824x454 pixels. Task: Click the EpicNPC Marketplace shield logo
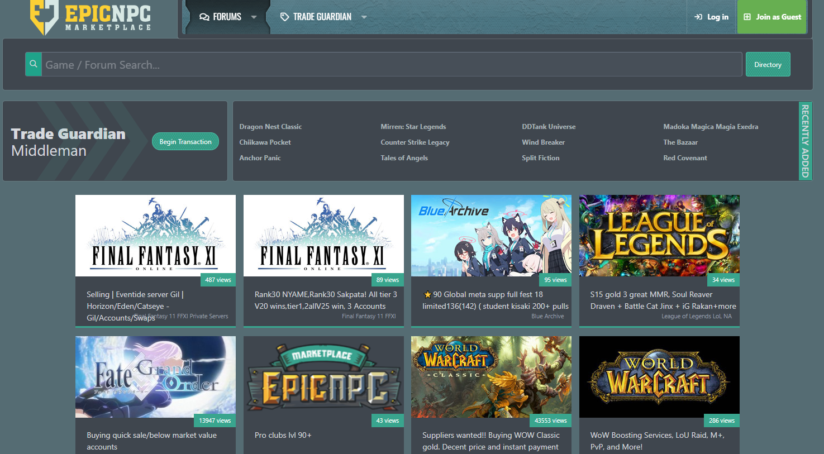click(x=44, y=16)
